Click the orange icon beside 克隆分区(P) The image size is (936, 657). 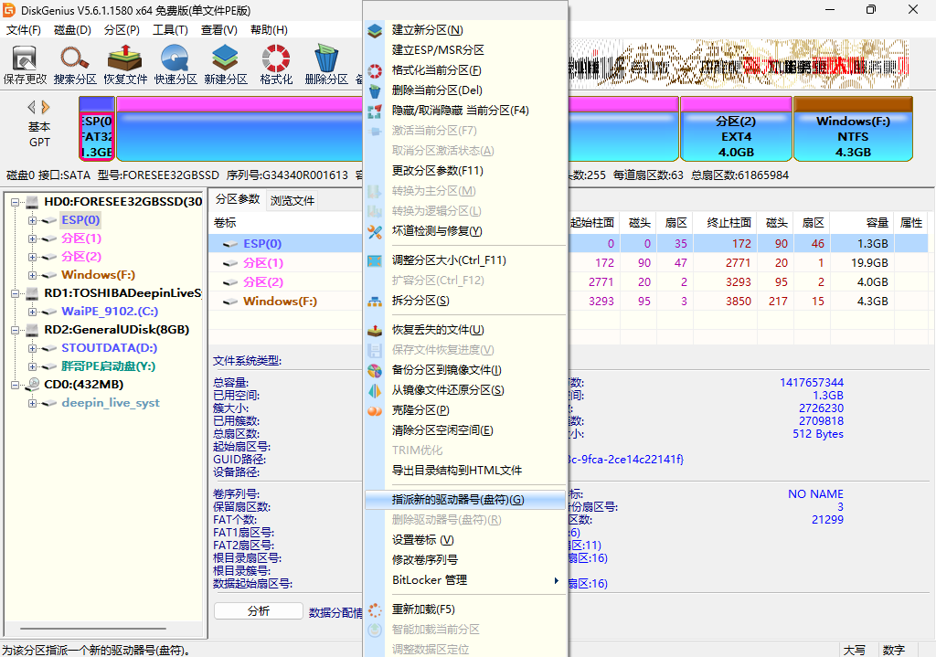click(x=375, y=410)
